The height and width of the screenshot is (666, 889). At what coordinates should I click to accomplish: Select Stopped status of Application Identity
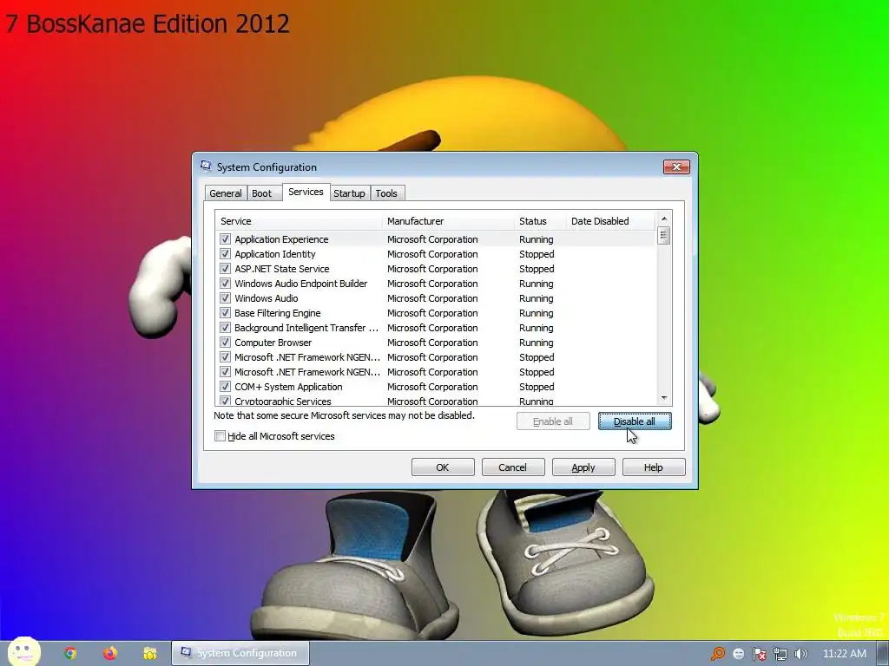pos(537,254)
